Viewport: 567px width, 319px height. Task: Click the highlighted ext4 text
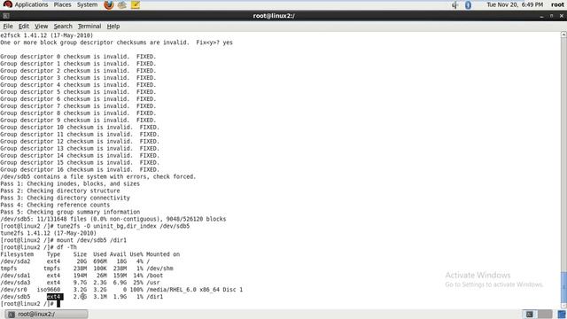pyautogui.click(x=55, y=297)
